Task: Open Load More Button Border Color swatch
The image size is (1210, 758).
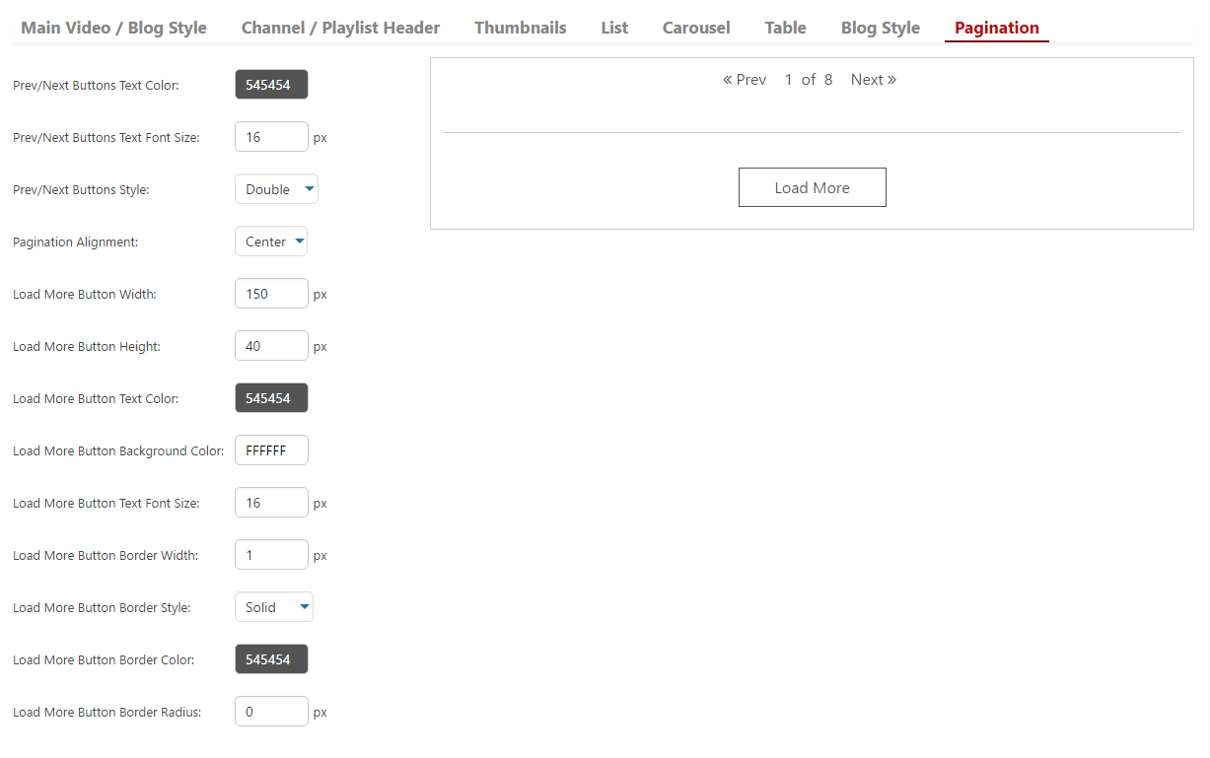Action: point(271,659)
